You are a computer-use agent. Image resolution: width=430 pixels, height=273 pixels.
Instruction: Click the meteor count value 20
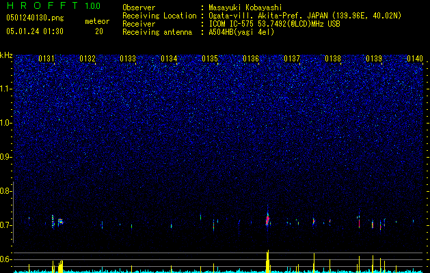click(x=99, y=31)
